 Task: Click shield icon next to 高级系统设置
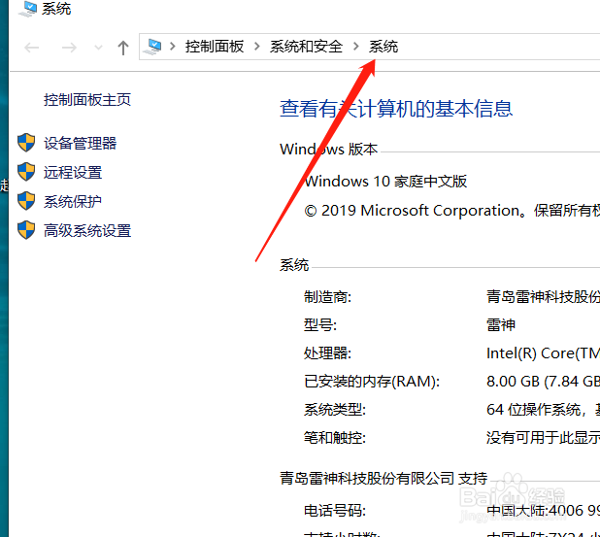pyautogui.click(x=26, y=229)
